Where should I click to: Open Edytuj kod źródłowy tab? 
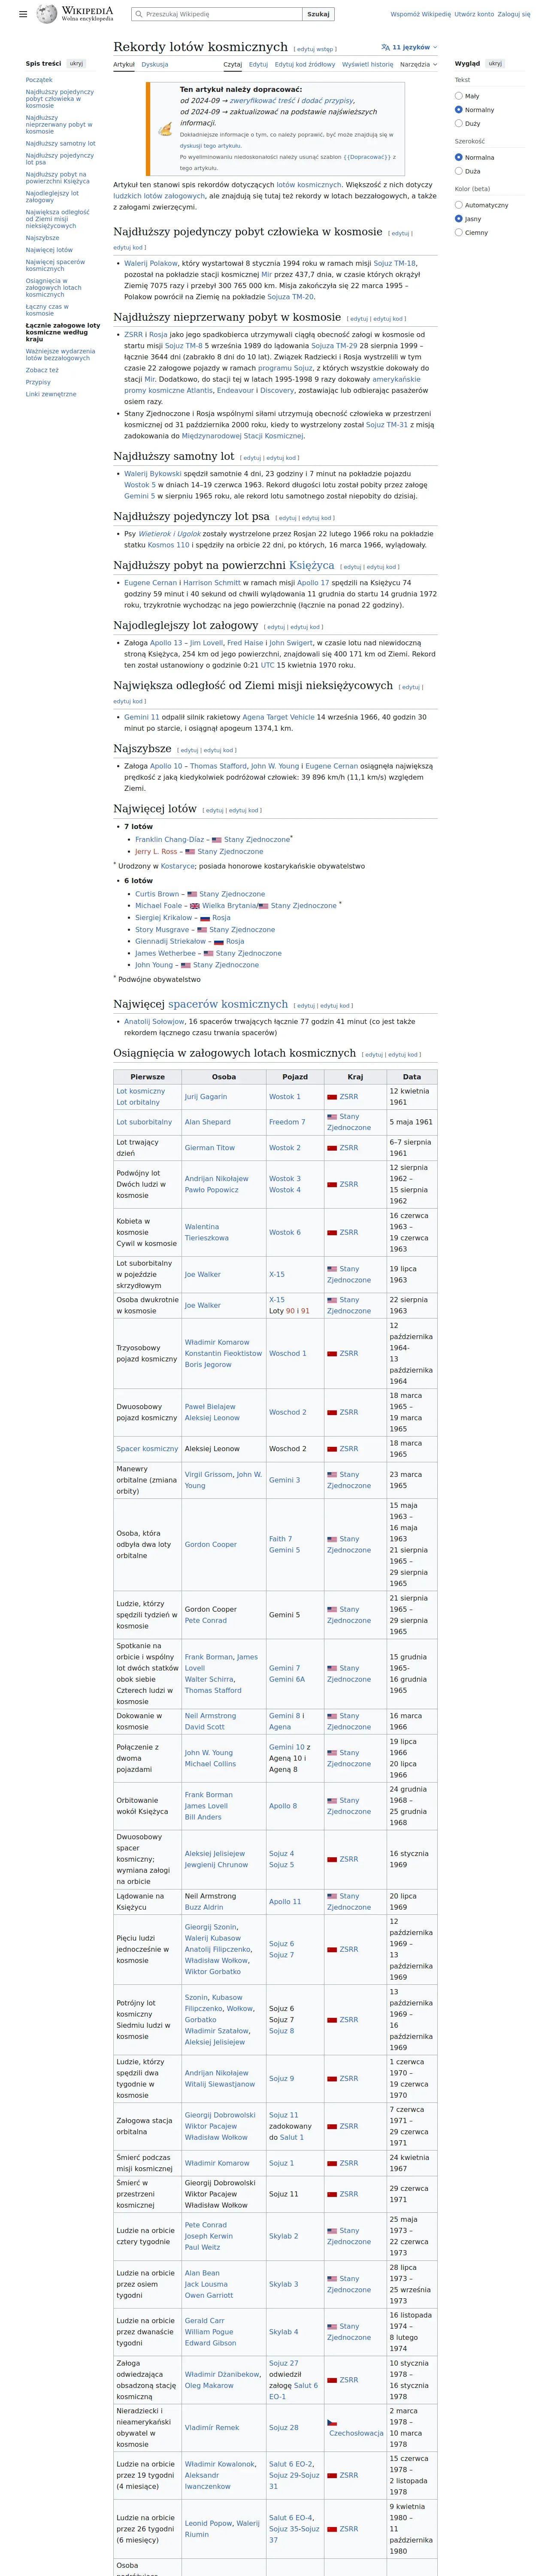305,64
